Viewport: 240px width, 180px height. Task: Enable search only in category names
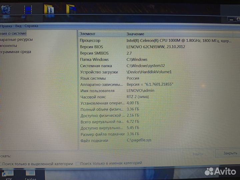(x=109, y=163)
